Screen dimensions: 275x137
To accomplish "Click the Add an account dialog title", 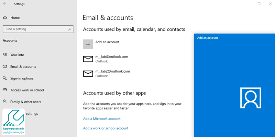I will coord(208,38).
